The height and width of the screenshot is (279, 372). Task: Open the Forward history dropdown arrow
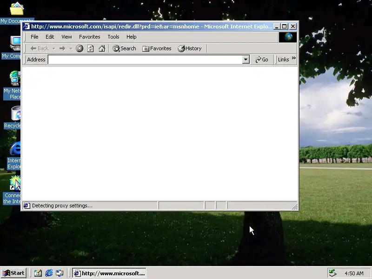[71, 49]
